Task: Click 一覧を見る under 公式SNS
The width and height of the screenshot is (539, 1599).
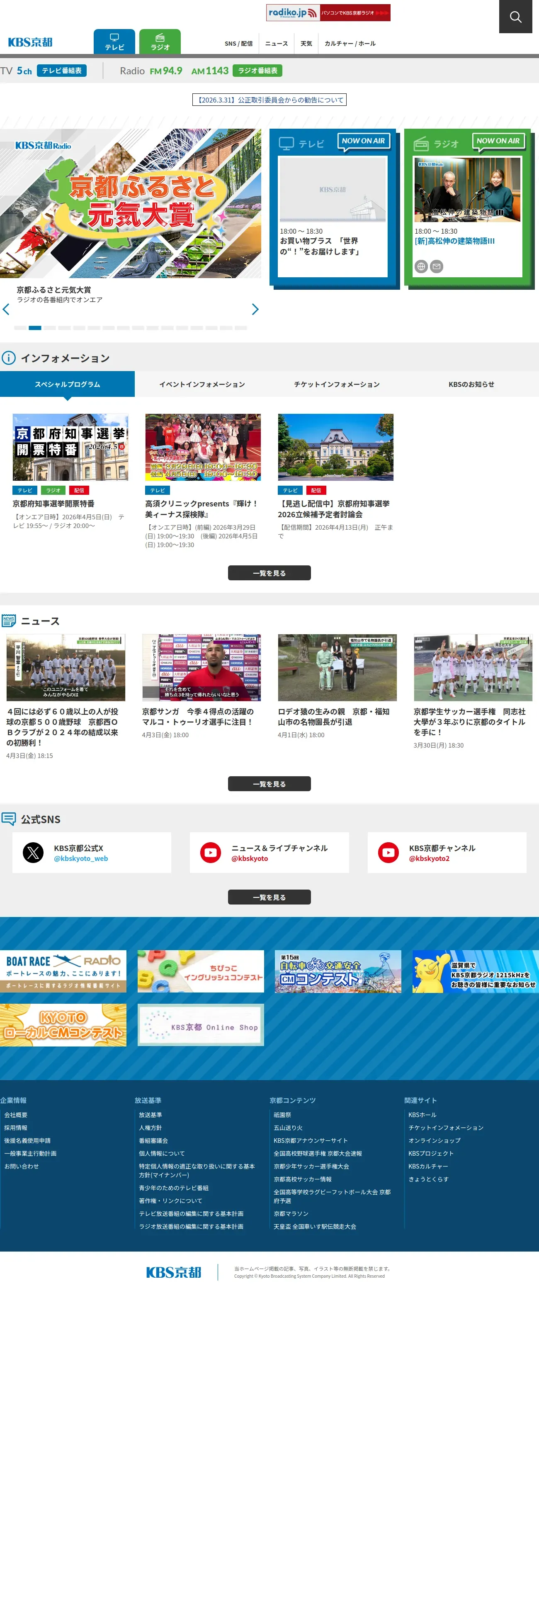Action: (x=269, y=897)
